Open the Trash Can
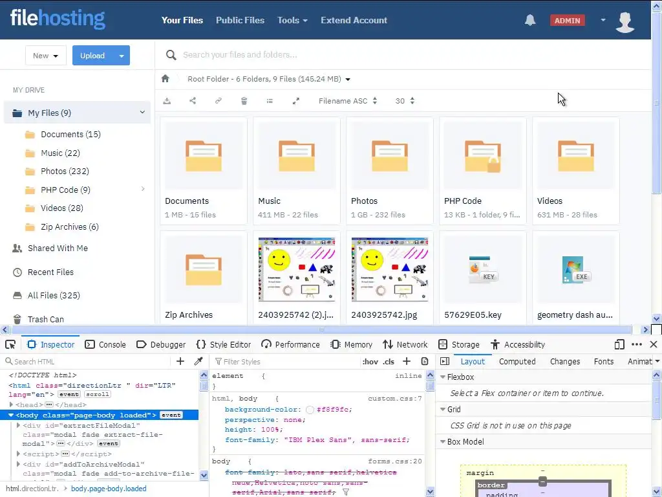 (x=46, y=320)
